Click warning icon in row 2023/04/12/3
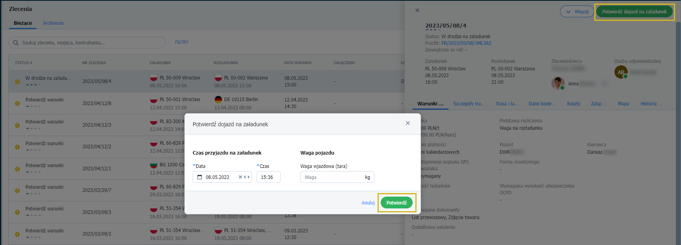The height and width of the screenshot is (245, 681). coord(17,125)
